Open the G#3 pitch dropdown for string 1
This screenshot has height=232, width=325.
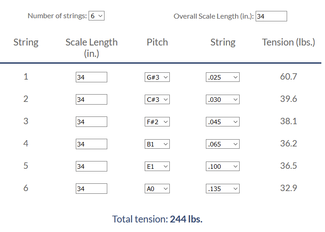coord(157,77)
